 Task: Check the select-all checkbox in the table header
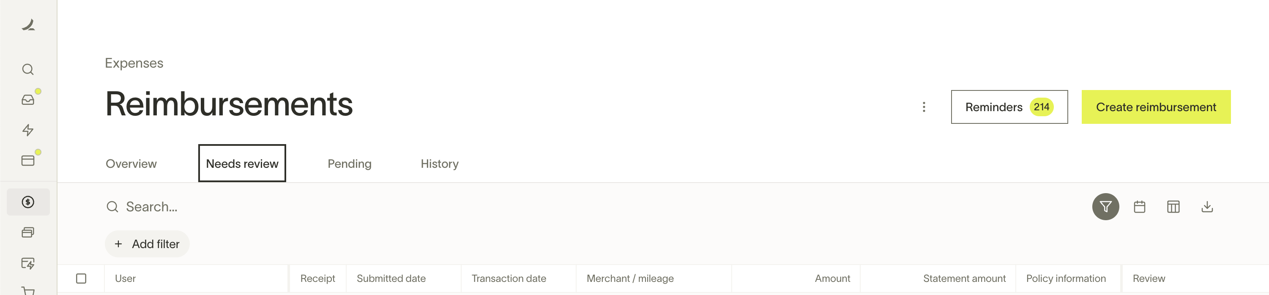coord(81,279)
